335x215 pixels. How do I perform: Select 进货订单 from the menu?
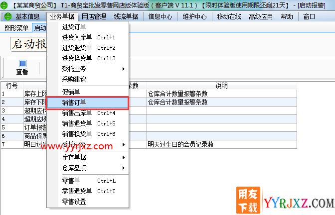click(88, 27)
